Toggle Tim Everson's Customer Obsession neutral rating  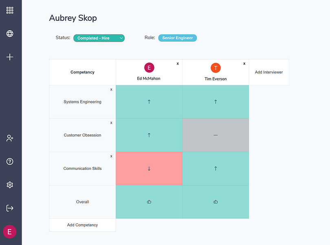(x=216, y=135)
